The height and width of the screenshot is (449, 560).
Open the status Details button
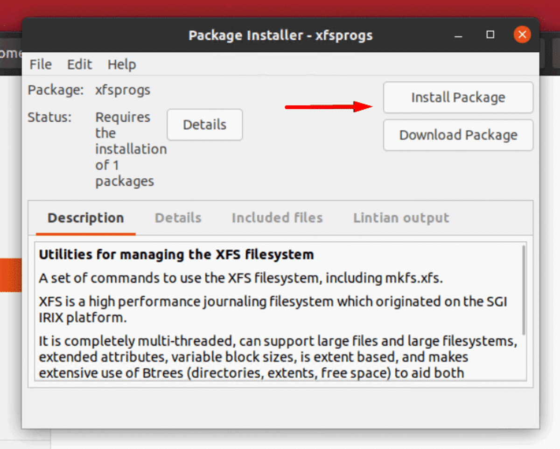coord(205,125)
